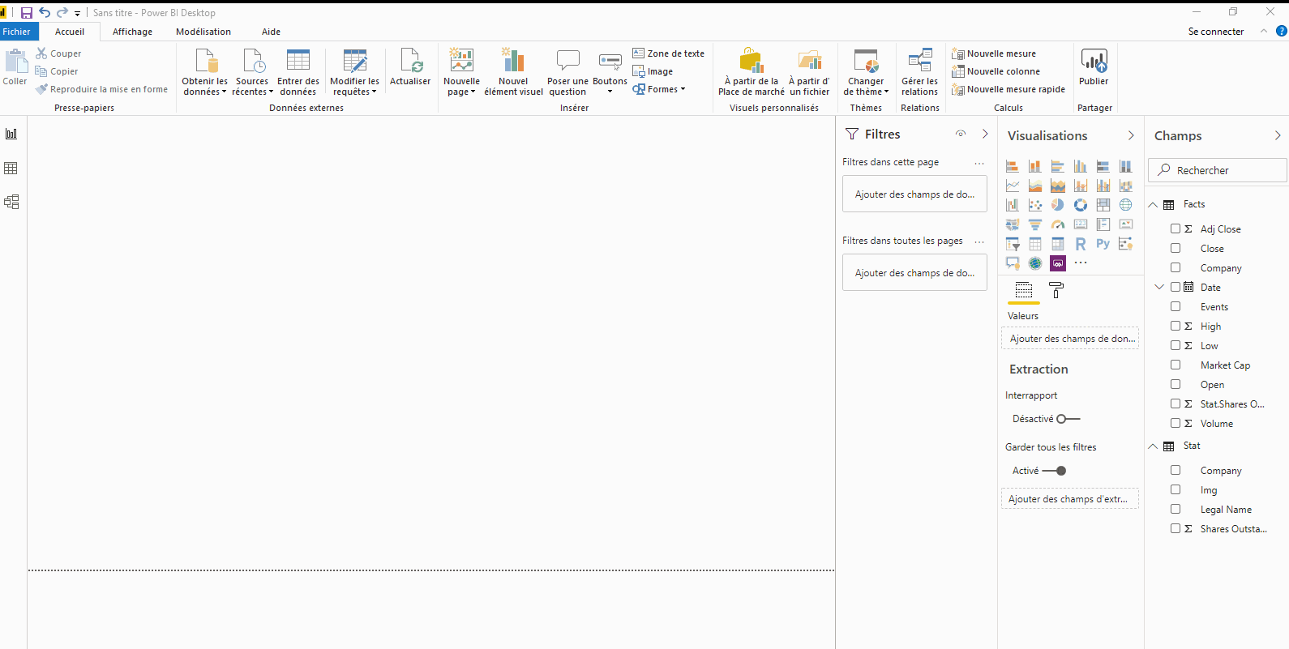Image resolution: width=1289 pixels, height=649 pixels.
Task: Open Help question mark icon
Action: pos(1282,31)
